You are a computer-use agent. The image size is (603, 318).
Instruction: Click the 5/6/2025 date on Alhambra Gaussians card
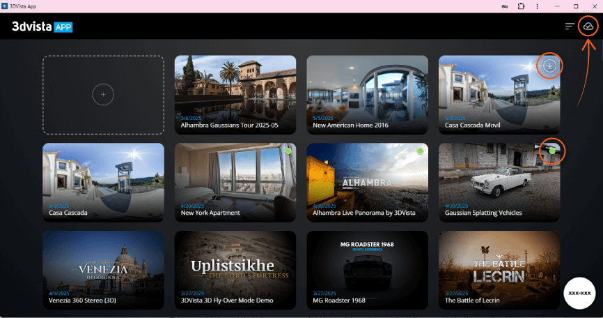[x=191, y=118]
